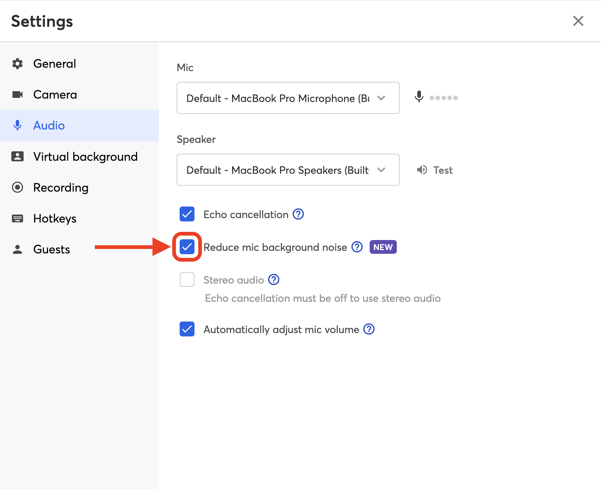Click the microphone level indicator icon
601x489 pixels.
419,97
